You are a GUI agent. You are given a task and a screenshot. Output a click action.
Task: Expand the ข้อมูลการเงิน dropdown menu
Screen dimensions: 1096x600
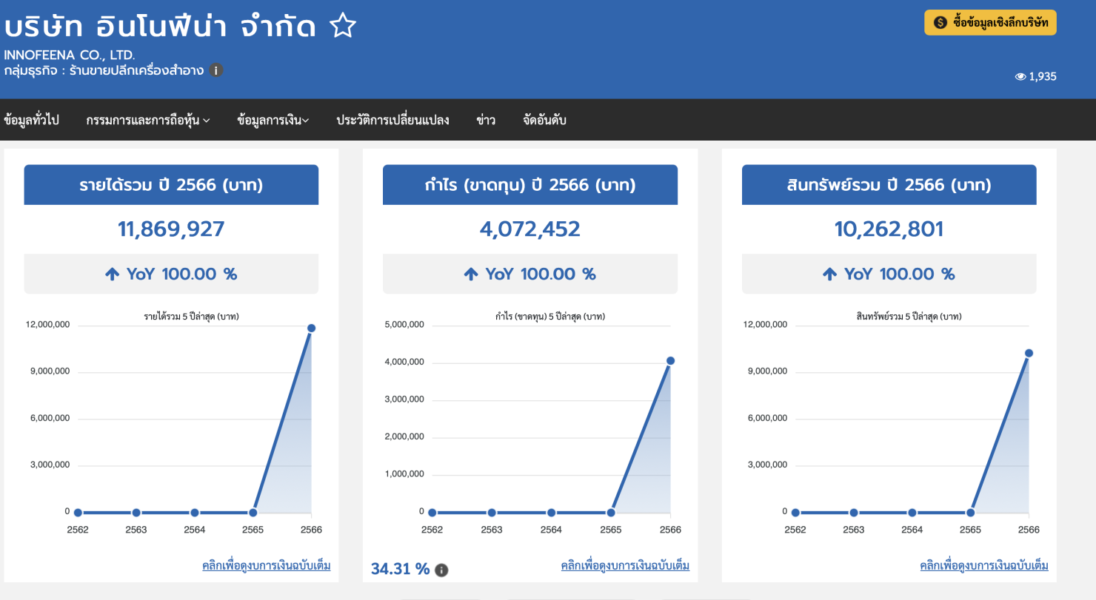click(273, 120)
